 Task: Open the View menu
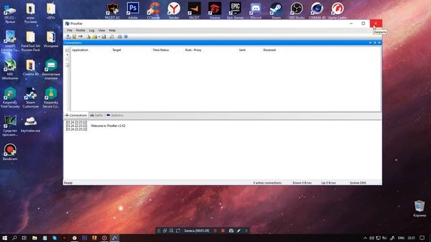[102, 30]
